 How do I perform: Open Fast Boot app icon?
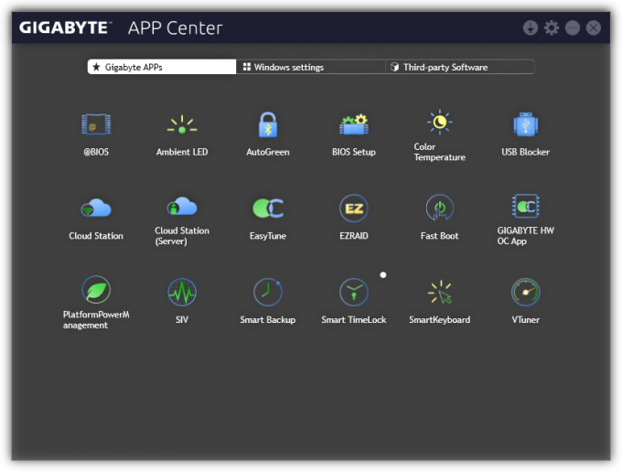pyautogui.click(x=440, y=208)
